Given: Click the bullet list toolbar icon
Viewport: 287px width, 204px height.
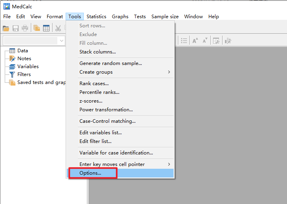Looking at the screenshot, I should (184, 40).
